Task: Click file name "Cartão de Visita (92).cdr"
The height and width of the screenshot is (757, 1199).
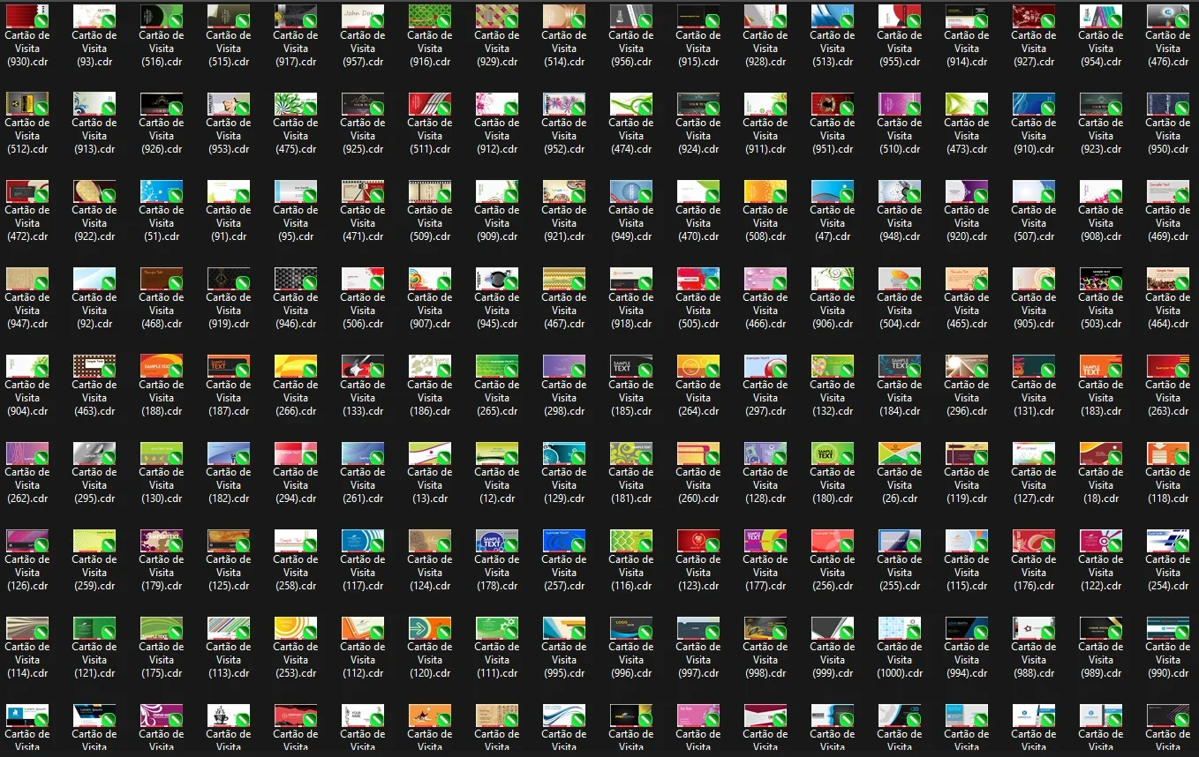Action: coord(94,311)
